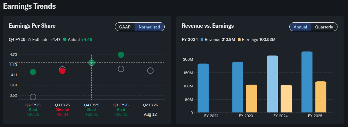The image size is (348, 127).
Task: Click the orange Earnings legend swatch
Action: tap(239, 40)
